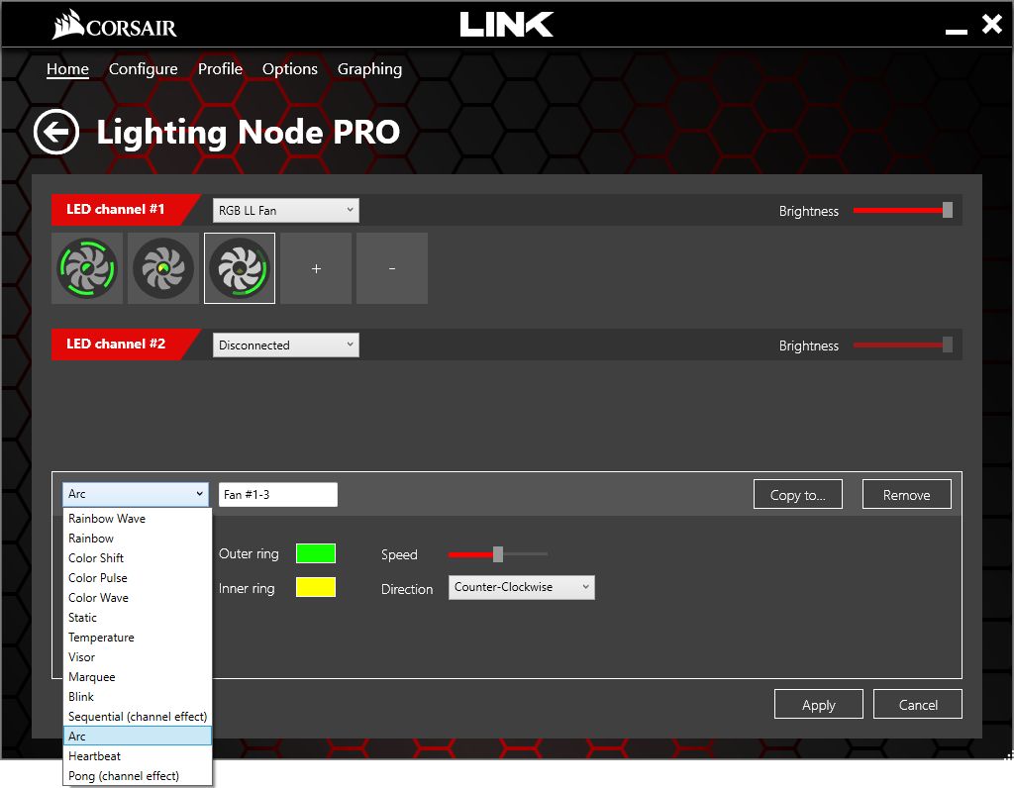
Task: Open the Profile tab
Action: 220,69
